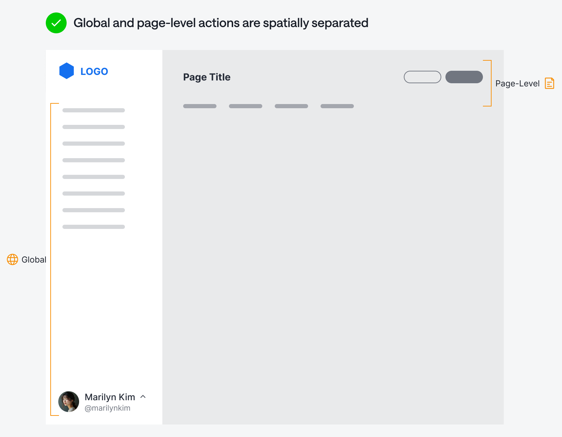The width and height of the screenshot is (562, 437).
Task: Expand the chevron next to Marilyn Kim
Action: pos(143,396)
